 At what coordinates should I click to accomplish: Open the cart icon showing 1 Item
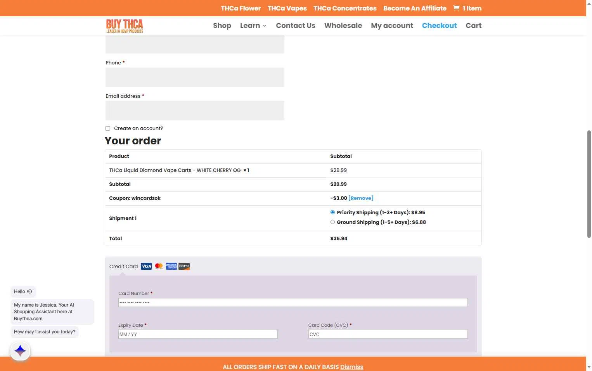[467, 8]
